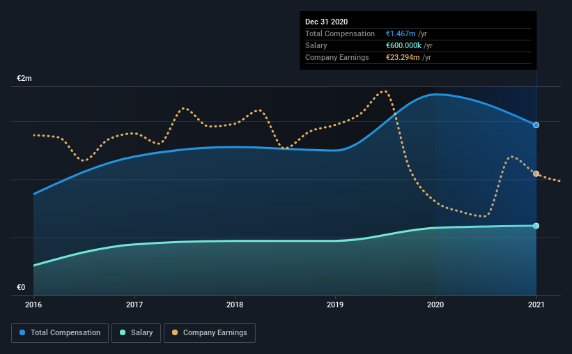Image resolution: width=572 pixels, height=354 pixels.
Task: Click the 2020 x-axis label
Action: (435, 305)
